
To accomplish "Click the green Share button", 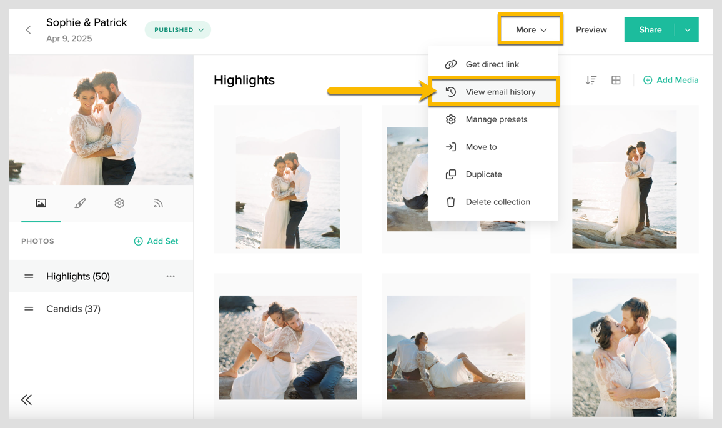I will pyautogui.click(x=650, y=30).
